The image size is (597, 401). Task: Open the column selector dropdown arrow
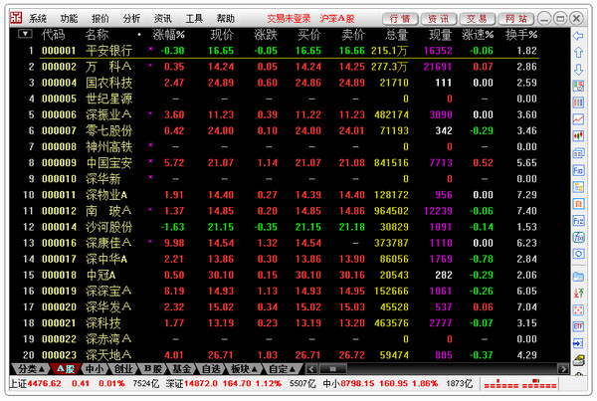(x=25, y=34)
